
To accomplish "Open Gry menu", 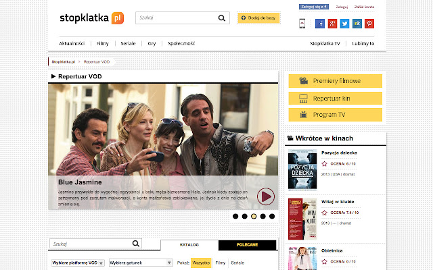I will pos(152,43).
